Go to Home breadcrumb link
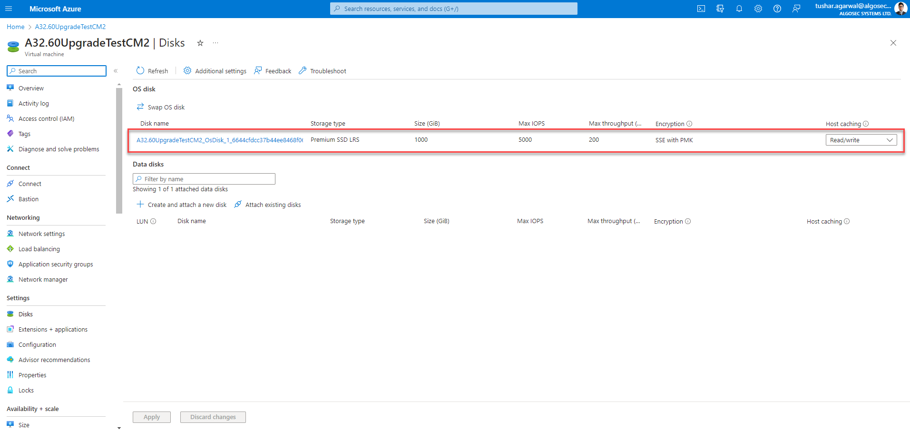910x431 pixels. point(15,27)
